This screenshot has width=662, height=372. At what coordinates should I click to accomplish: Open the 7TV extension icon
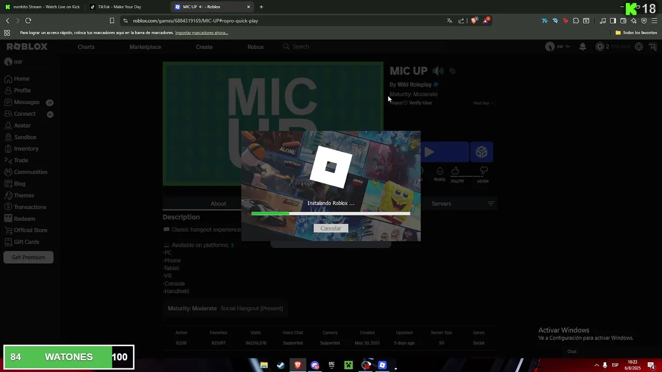pos(545,21)
